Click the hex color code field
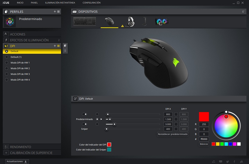Screen dimensions: 249x164 (x=204, y=139)
